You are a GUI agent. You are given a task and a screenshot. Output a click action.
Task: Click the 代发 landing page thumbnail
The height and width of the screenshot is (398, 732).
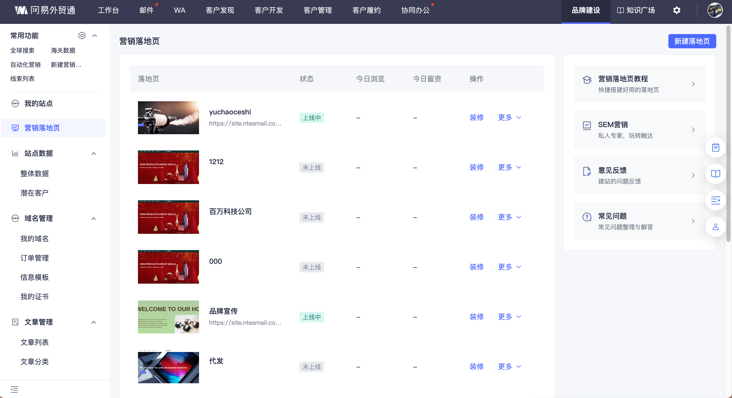[x=168, y=367]
